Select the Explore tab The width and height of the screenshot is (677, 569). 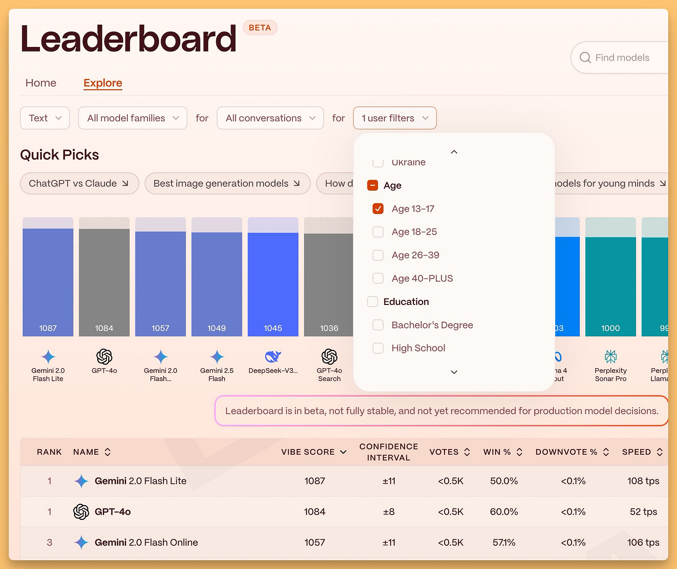(x=103, y=83)
